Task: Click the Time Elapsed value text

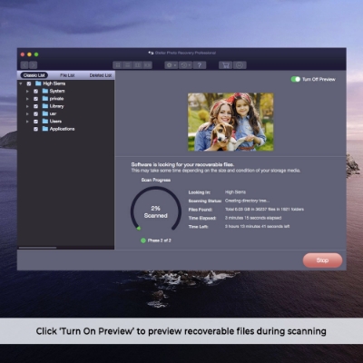Action: pos(253,218)
